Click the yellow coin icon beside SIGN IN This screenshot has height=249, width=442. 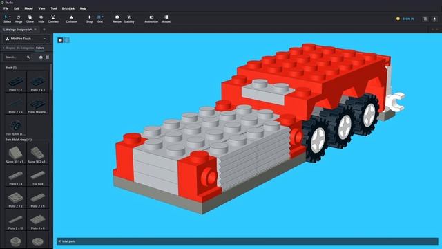pyautogui.click(x=398, y=19)
